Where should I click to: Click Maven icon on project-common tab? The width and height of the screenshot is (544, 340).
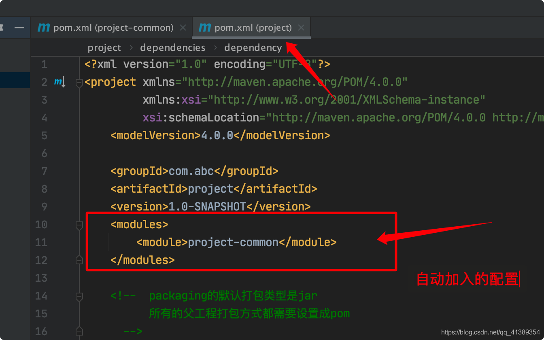point(44,28)
